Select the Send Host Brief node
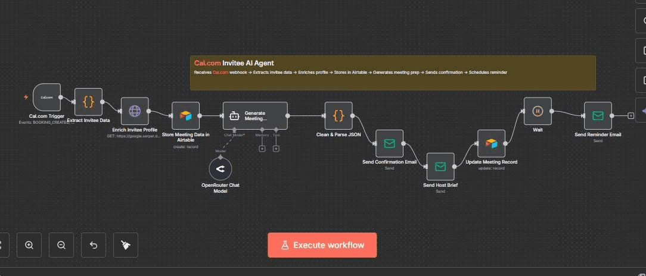 (x=440, y=167)
